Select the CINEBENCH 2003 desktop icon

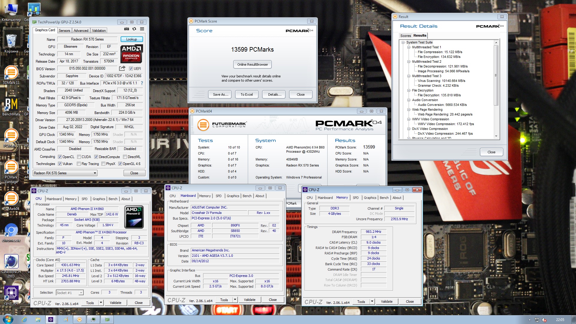(11, 266)
